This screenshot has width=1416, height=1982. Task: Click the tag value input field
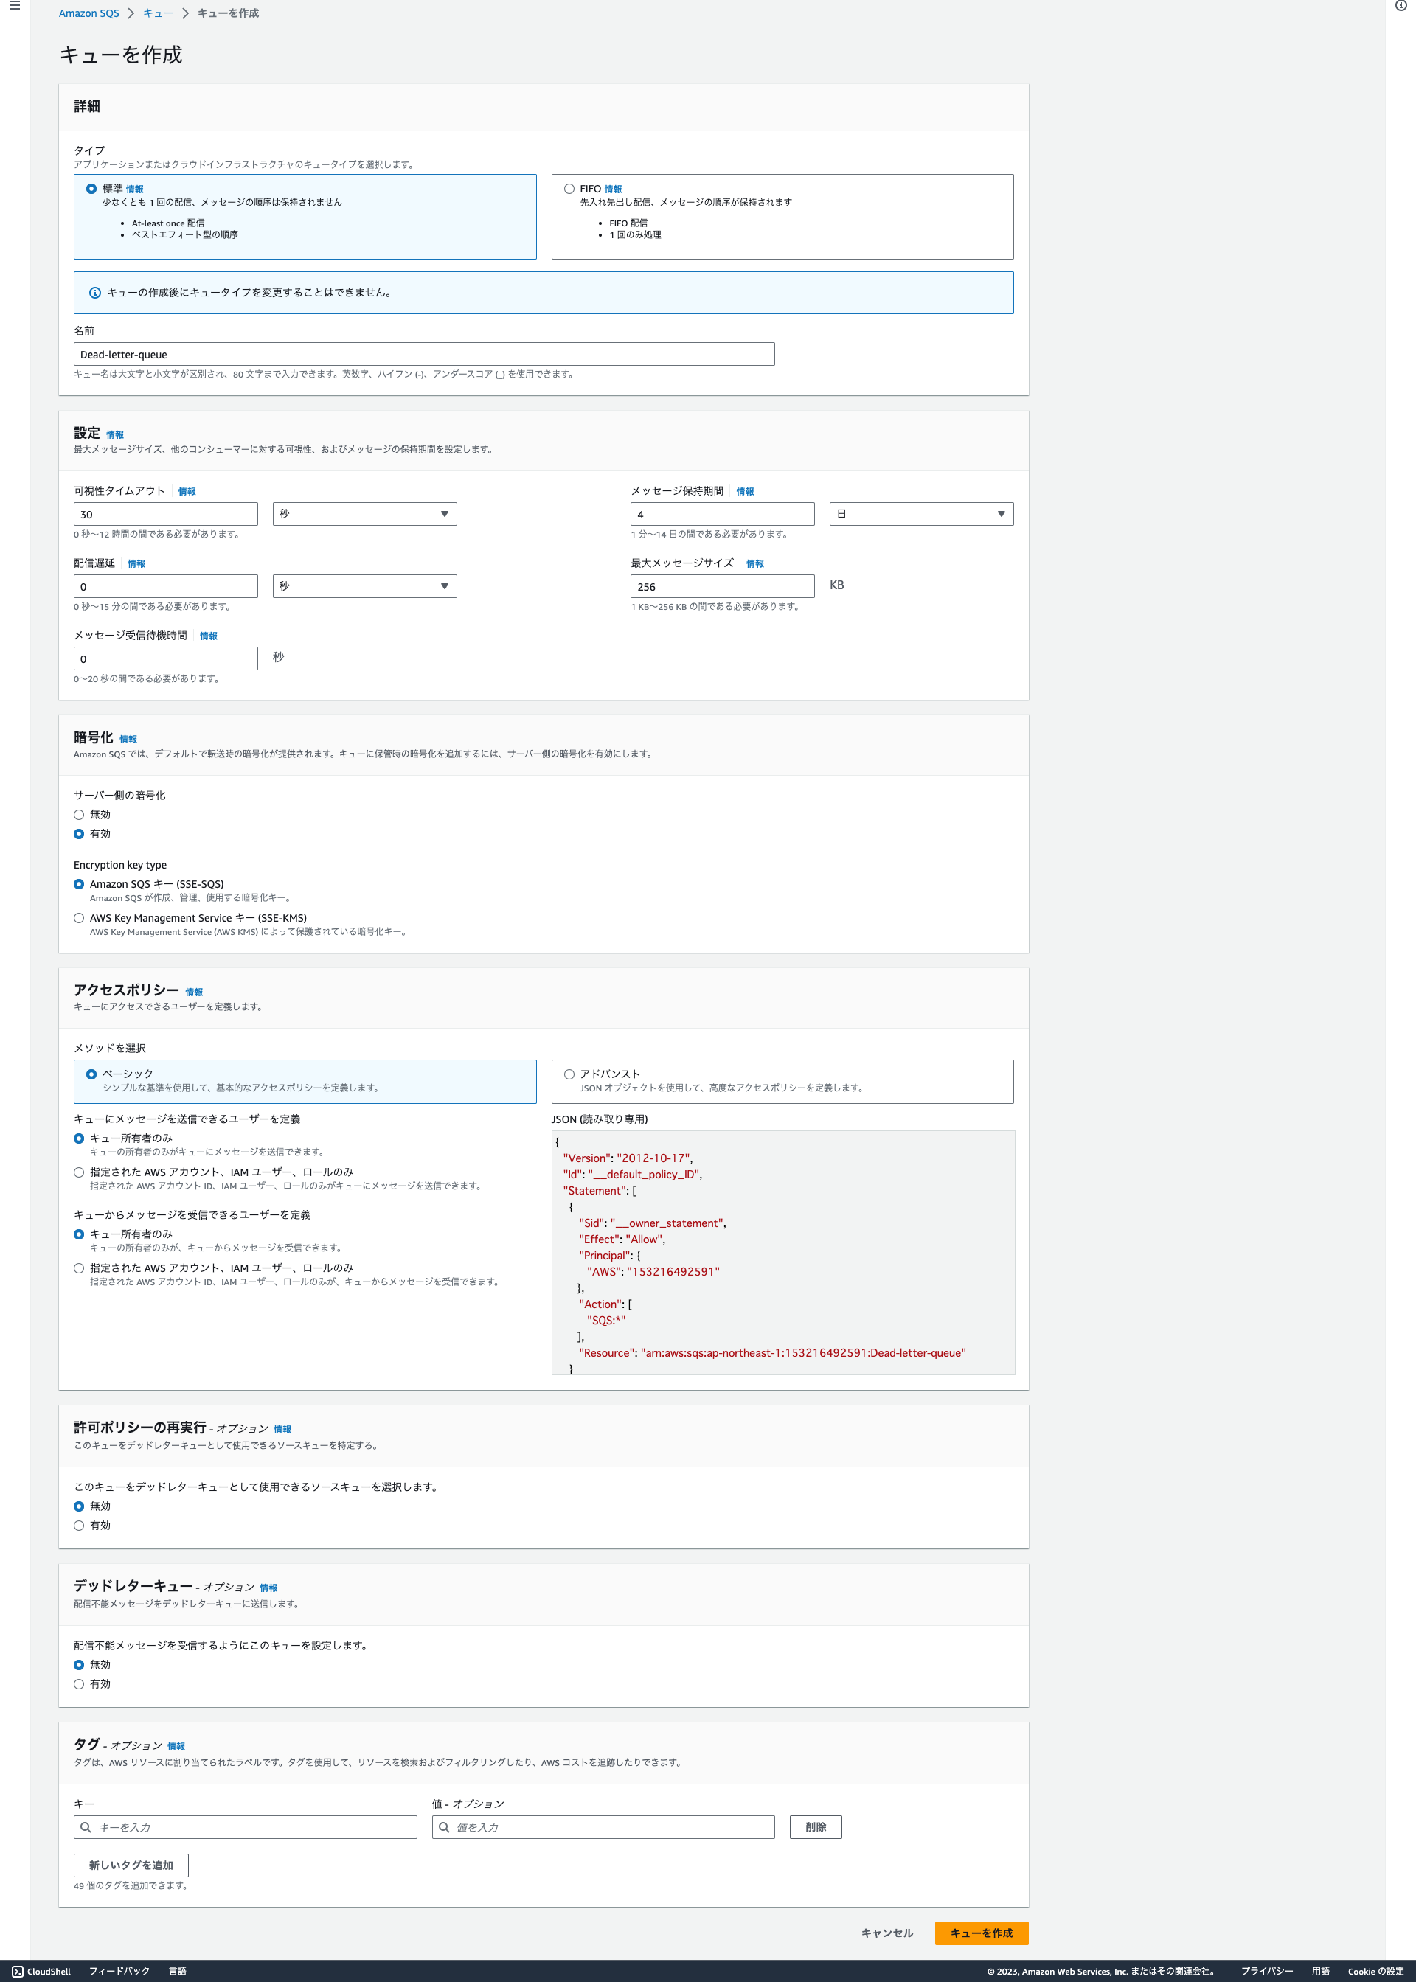tap(603, 1827)
